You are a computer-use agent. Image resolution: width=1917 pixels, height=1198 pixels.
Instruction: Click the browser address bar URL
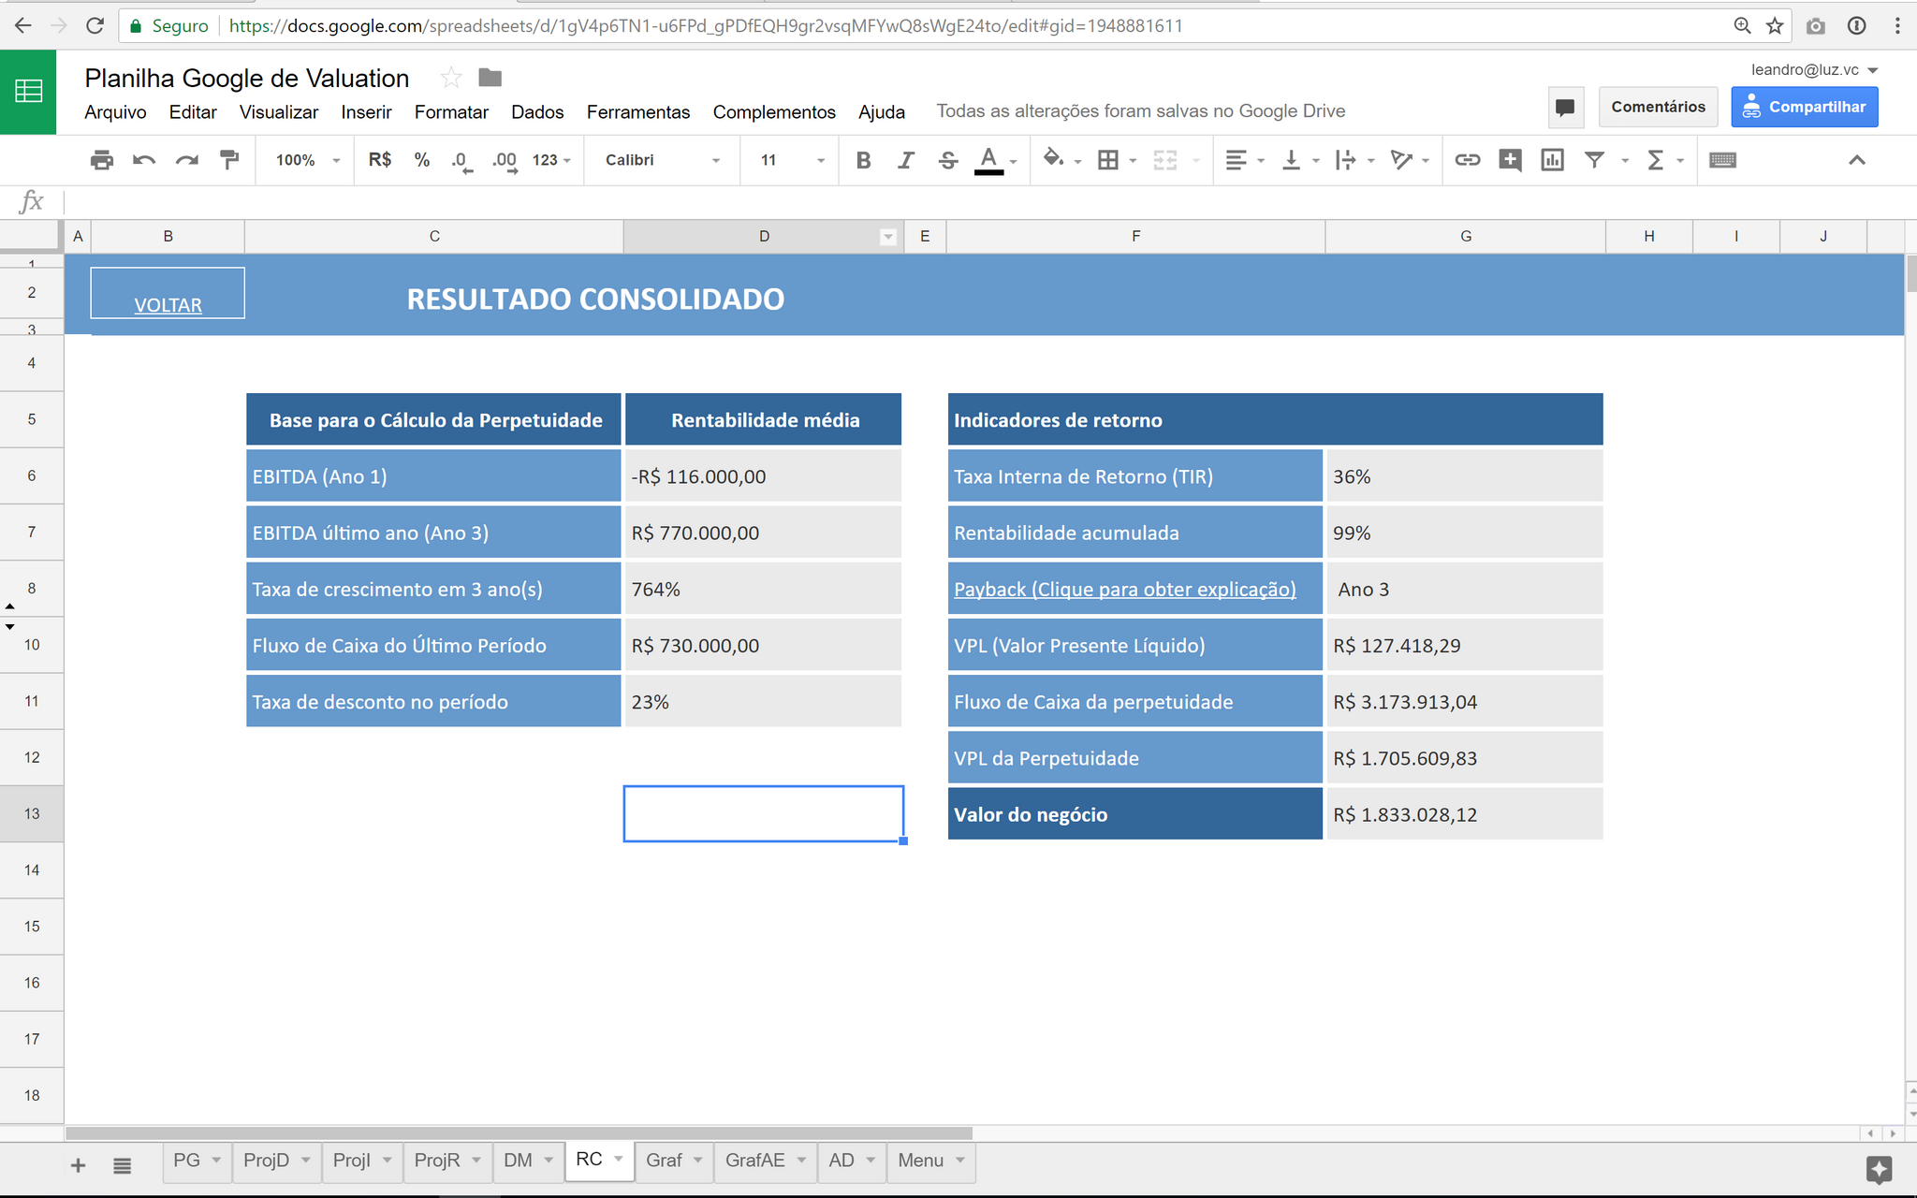[706, 25]
